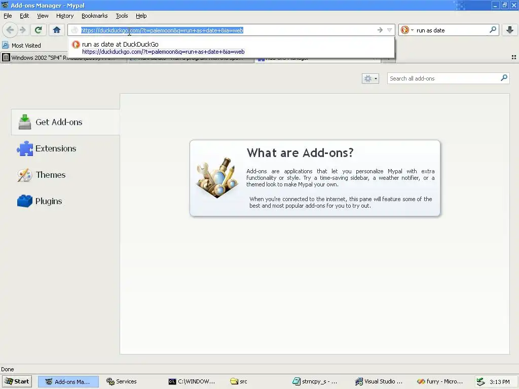Open the Bookmarks menu
Image resolution: width=519 pixels, height=389 pixels.
point(95,16)
